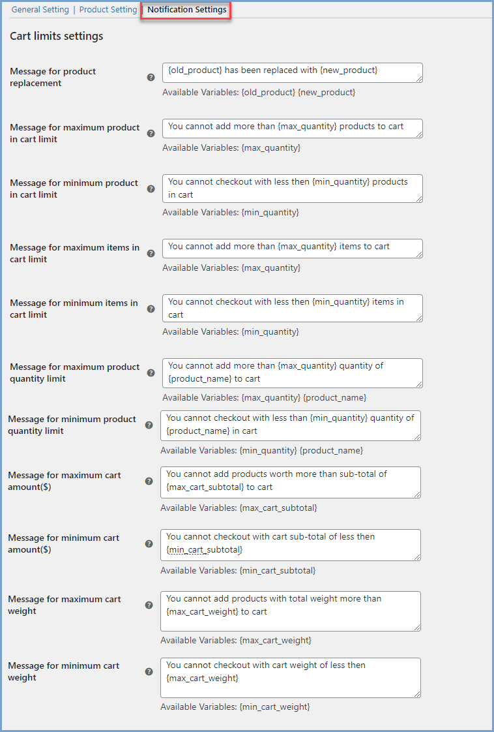Click the help icon for minimum cart amount

151,543
